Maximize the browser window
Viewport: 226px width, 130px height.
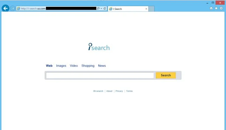click(x=213, y=3)
